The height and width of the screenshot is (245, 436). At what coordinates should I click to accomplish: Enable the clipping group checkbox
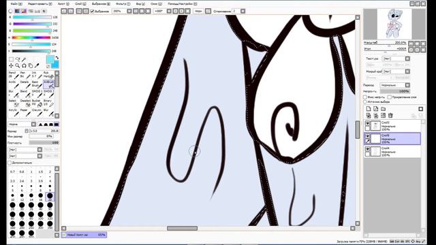(x=389, y=97)
